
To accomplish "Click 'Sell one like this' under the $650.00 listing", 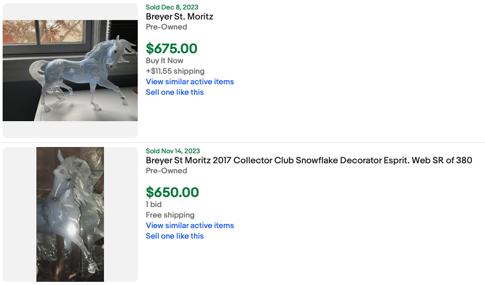I will (x=175, y=236).
